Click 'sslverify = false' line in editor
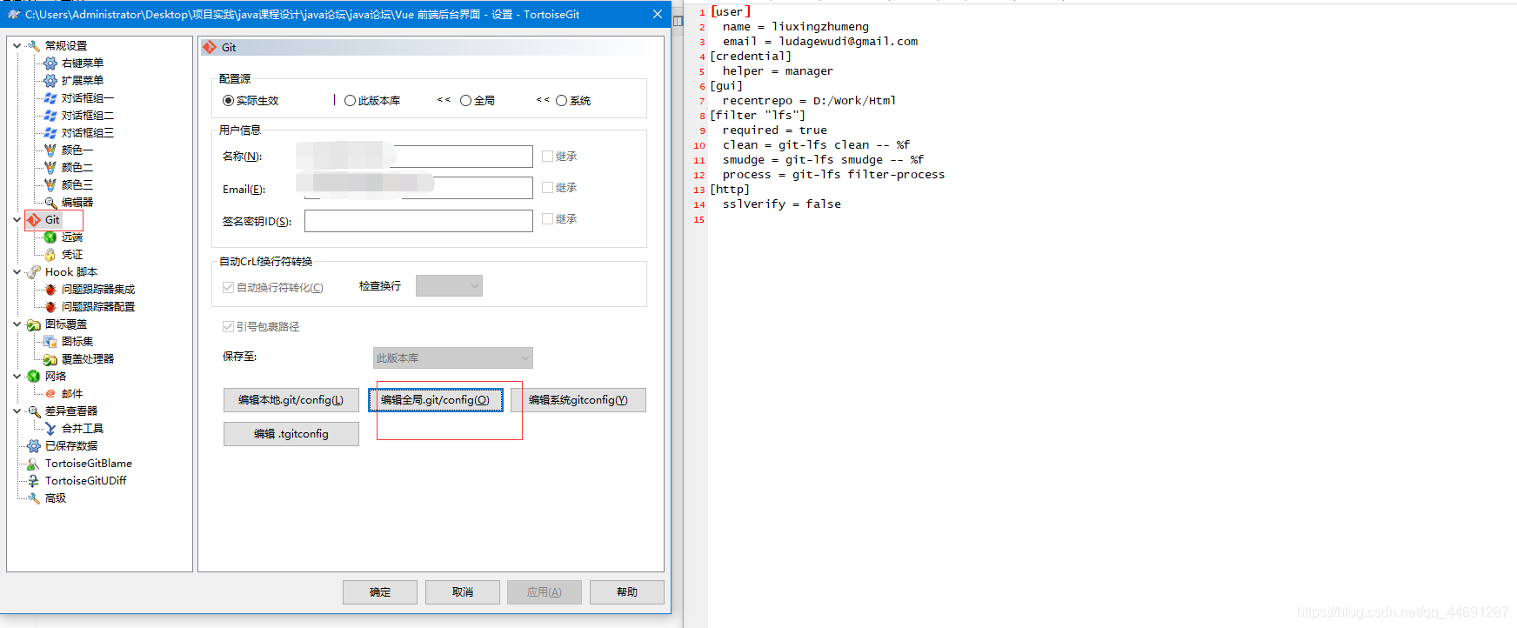Screen dimensions: 1517x628 781,204
